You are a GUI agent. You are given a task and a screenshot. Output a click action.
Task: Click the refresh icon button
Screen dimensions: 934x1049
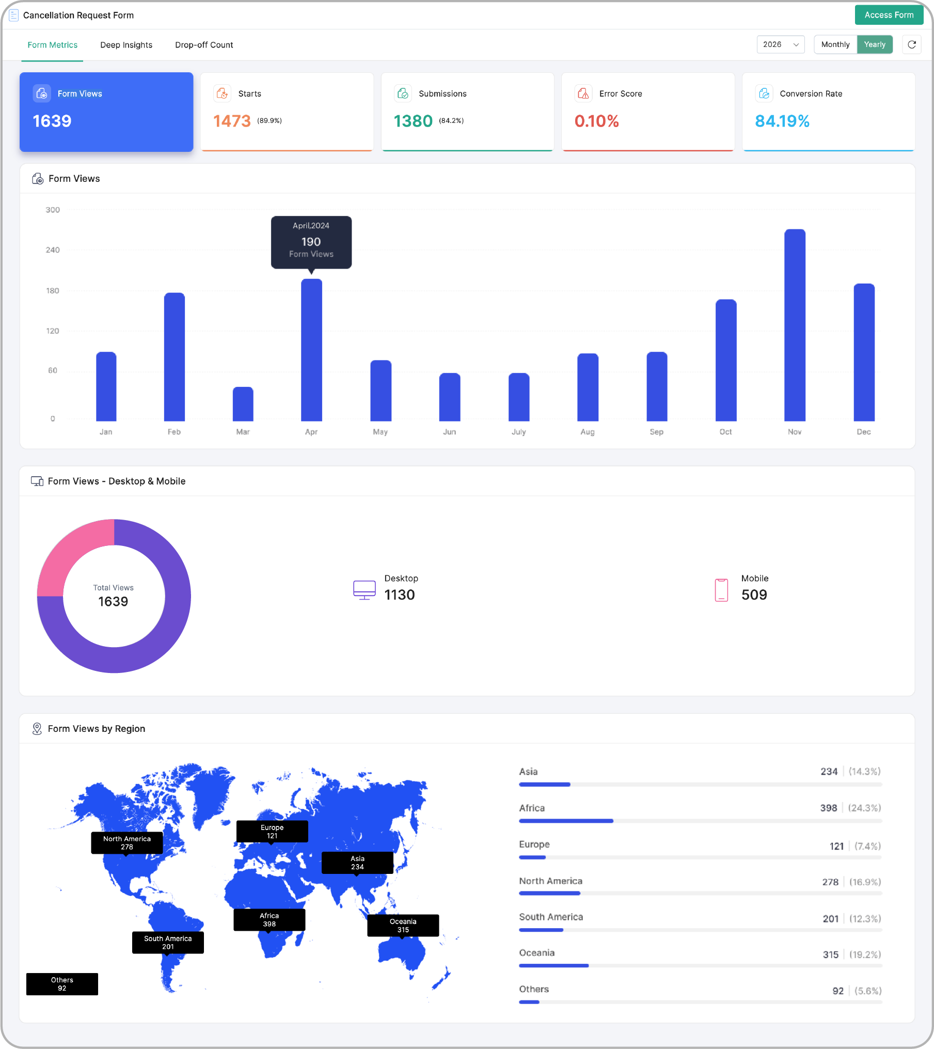coord(912,44)
